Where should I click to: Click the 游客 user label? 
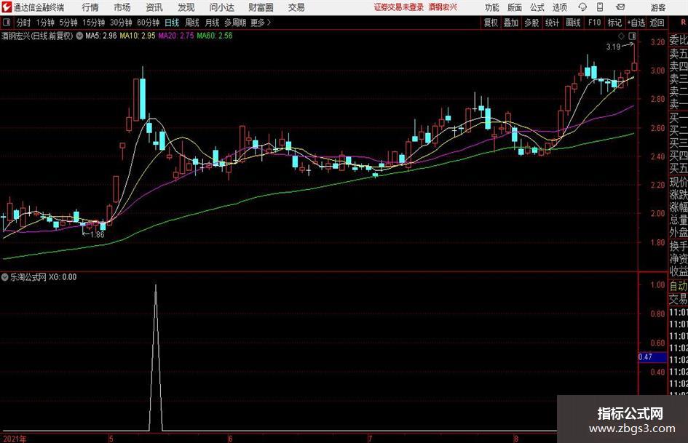point(657,7)
